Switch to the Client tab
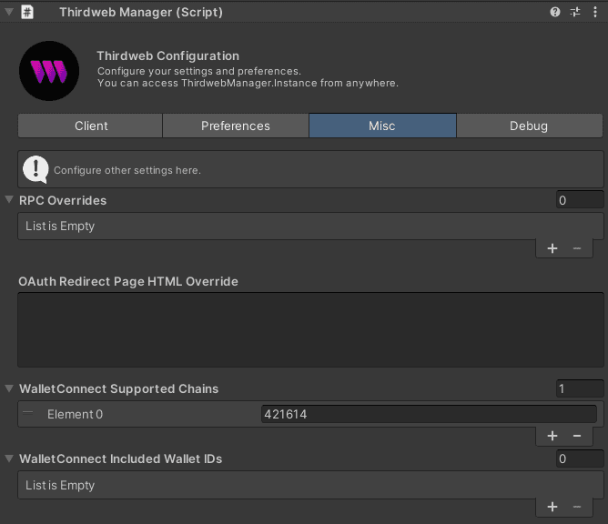Screen dimensions: 608x524 pyautogui.click(x=90, y=126)
